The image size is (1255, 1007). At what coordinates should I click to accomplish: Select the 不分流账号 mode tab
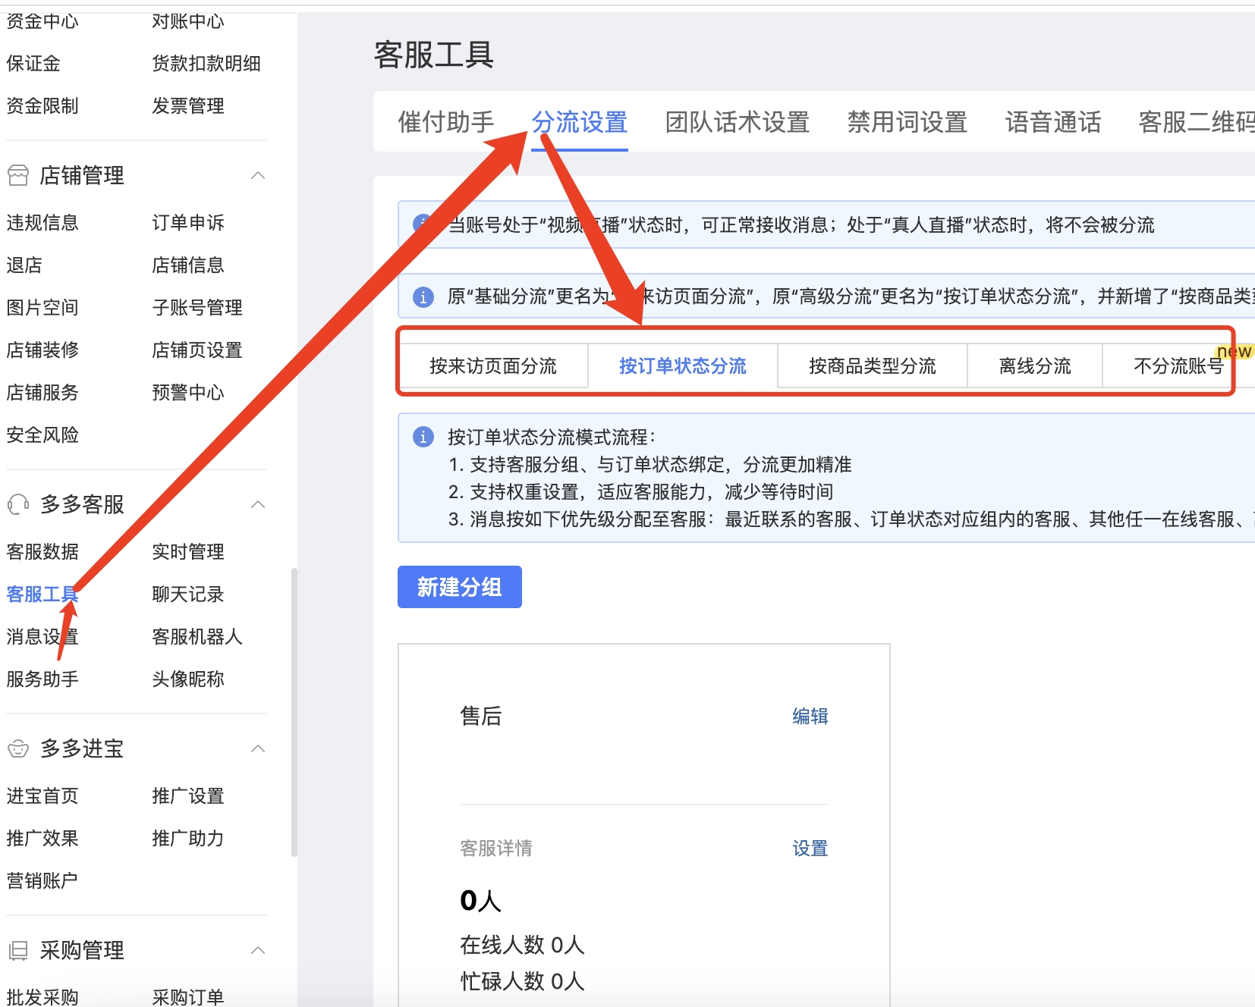pos(1178,366)
